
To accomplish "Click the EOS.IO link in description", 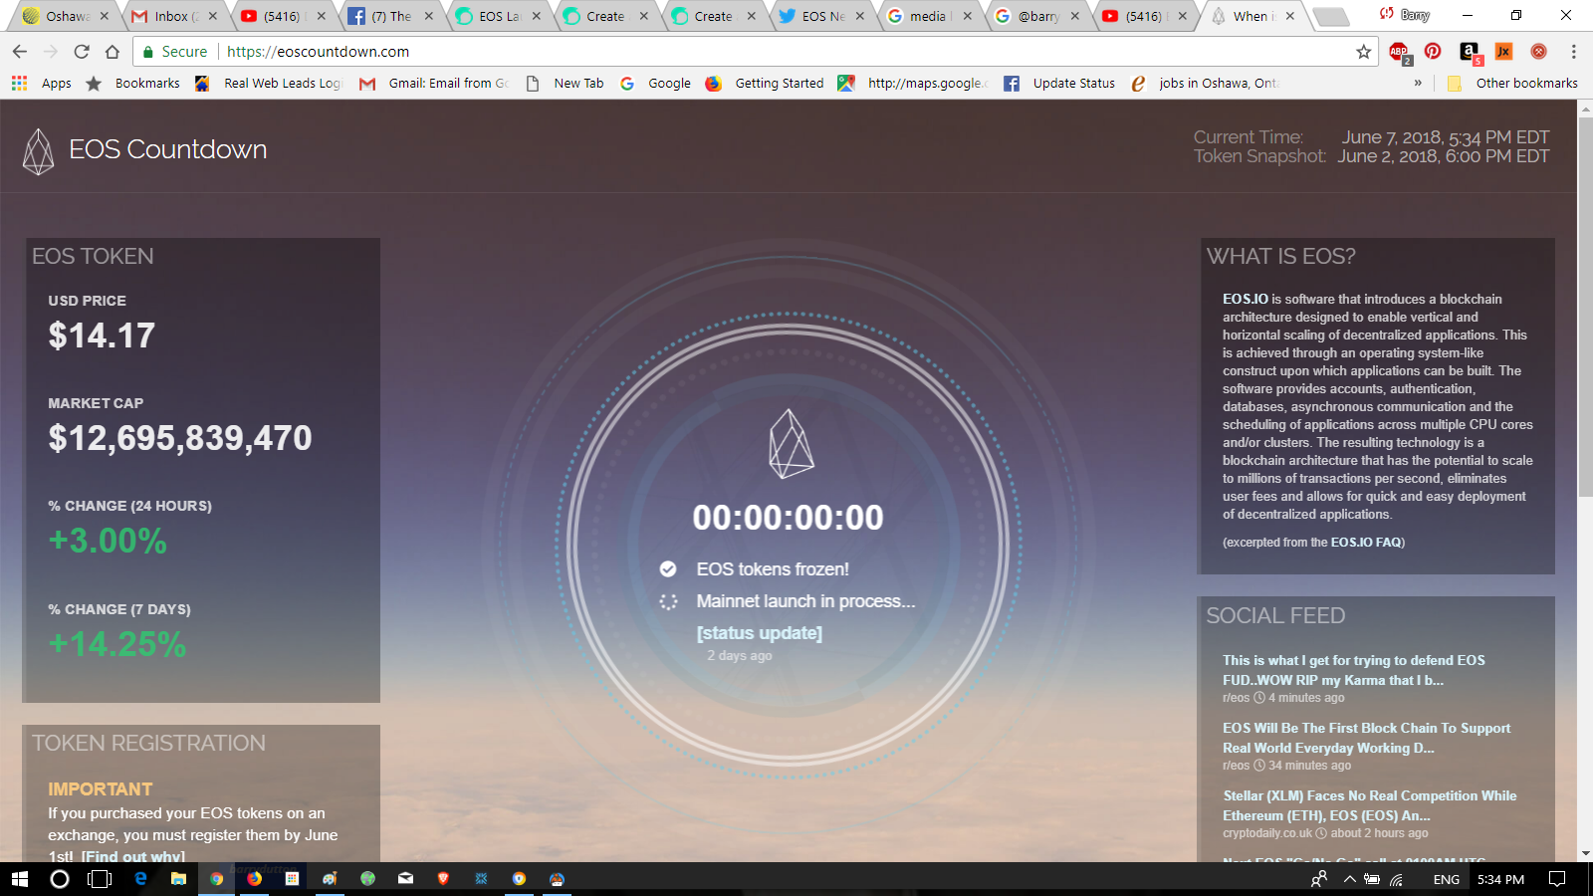I will click(1246, 299).
